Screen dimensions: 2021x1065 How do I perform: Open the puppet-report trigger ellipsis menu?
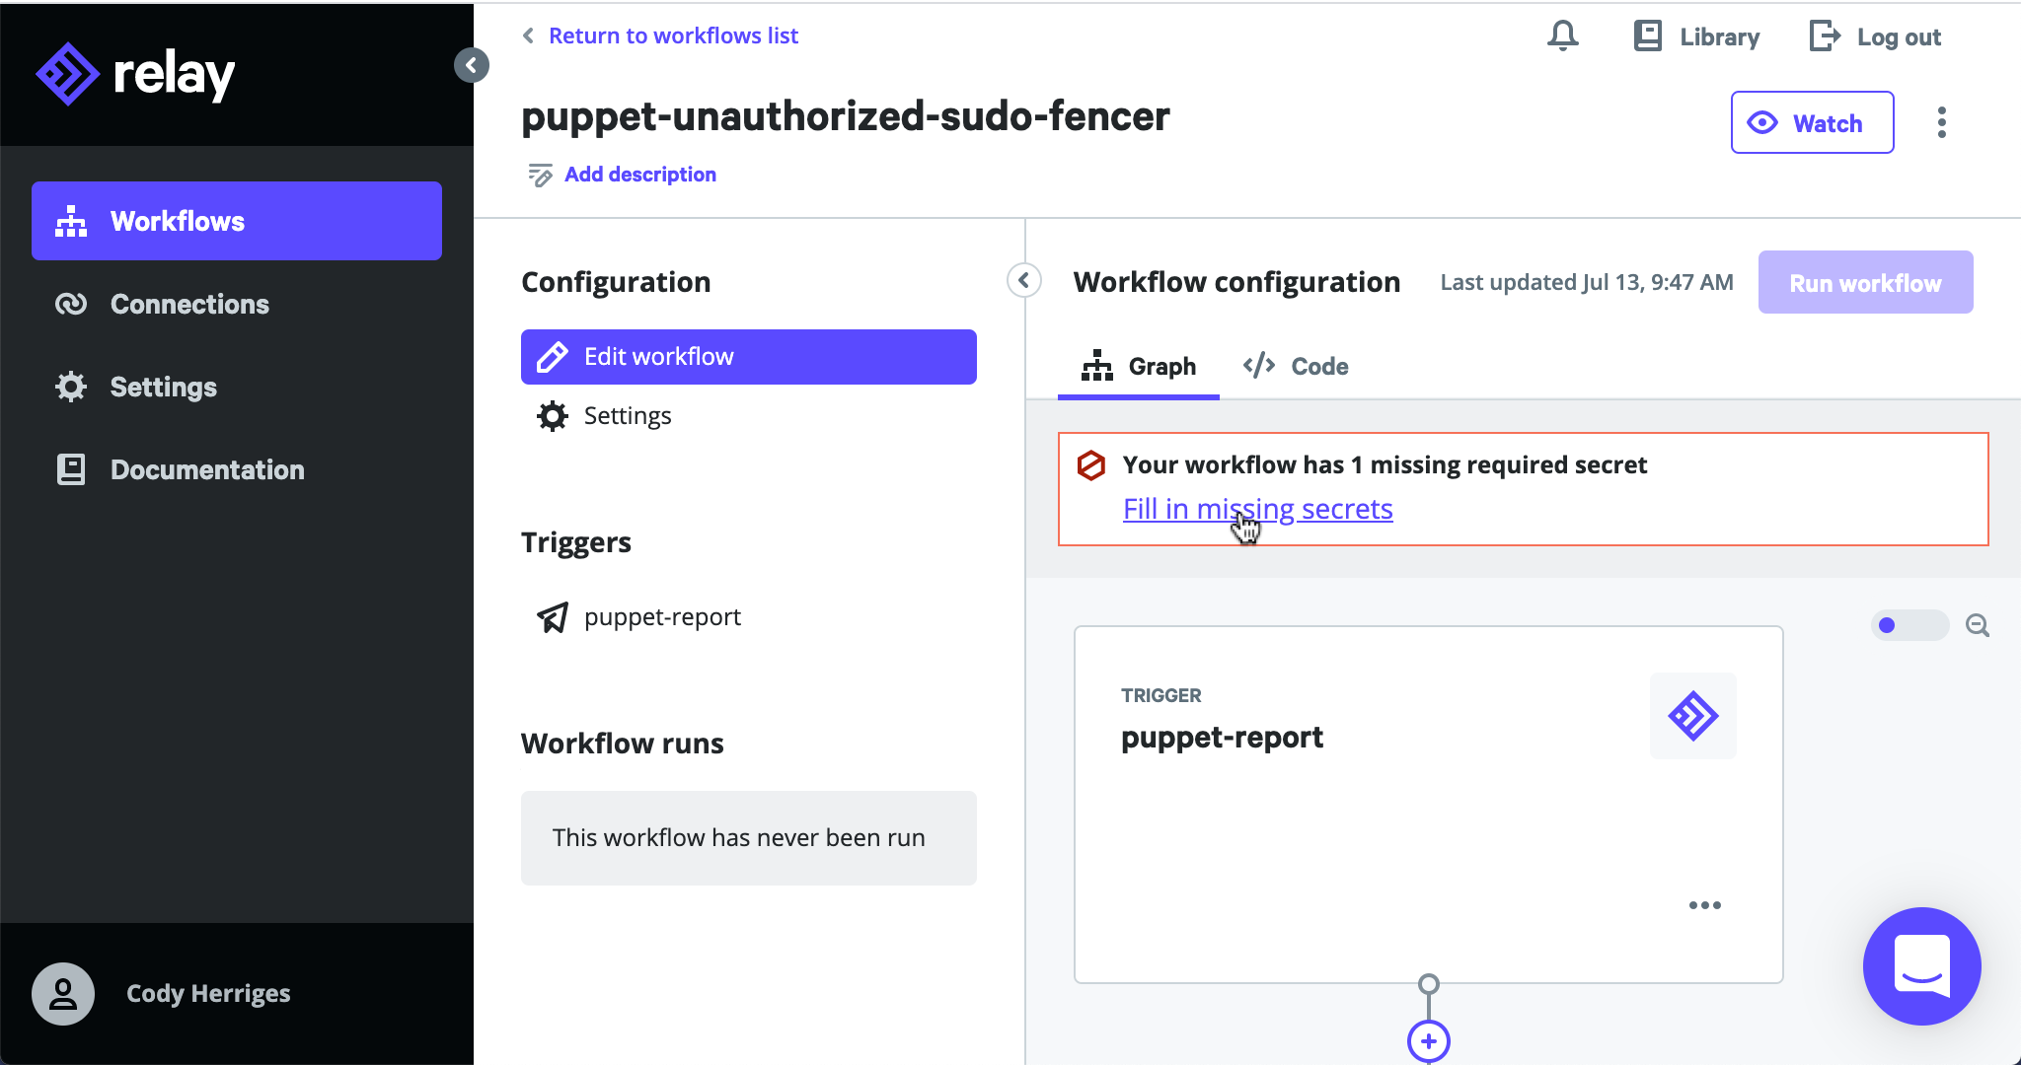[1705, 905]
